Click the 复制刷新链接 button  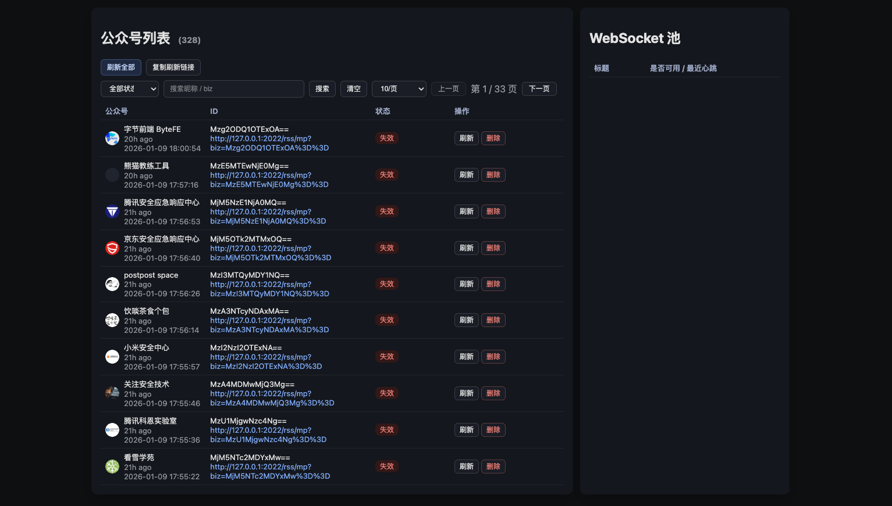point(173,67)
